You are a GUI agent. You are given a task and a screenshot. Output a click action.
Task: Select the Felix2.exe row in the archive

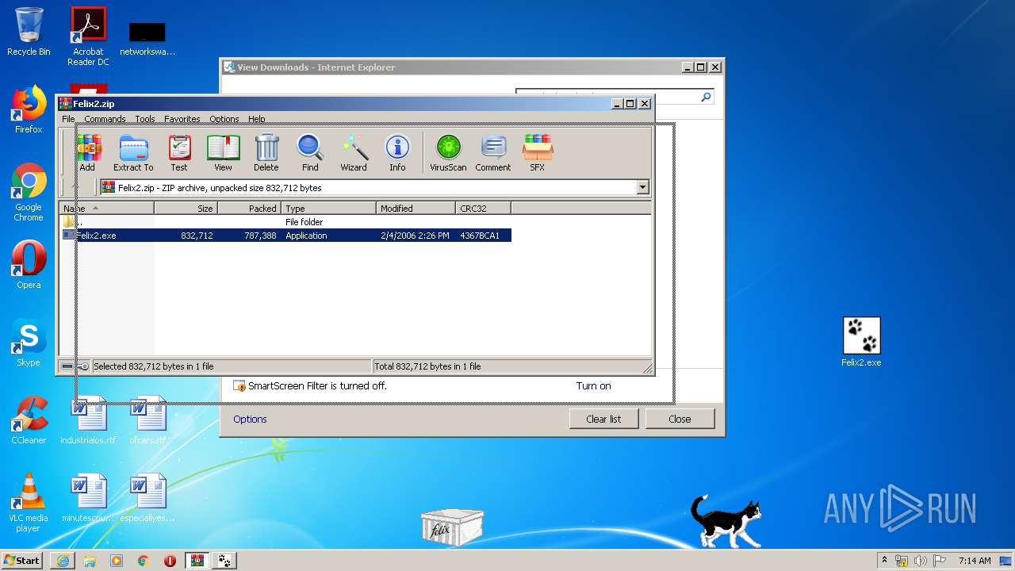tap(286, 236)
